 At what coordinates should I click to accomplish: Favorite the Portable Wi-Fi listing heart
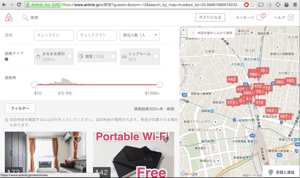[x=166, y=140]
